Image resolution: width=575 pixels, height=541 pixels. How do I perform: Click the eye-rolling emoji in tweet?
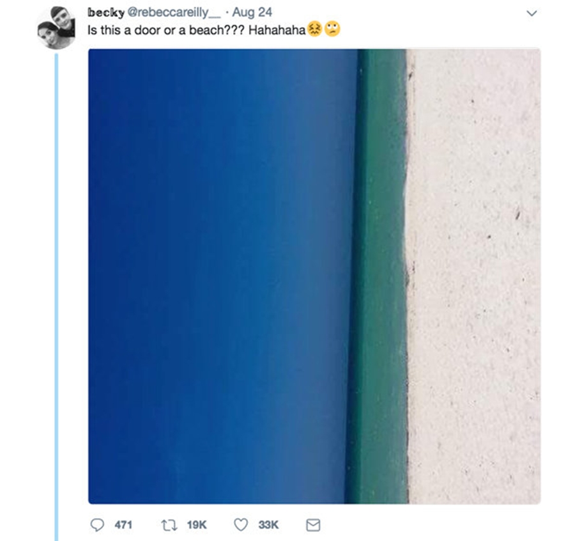click(x=332, y=29)
